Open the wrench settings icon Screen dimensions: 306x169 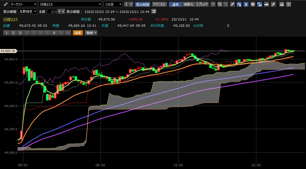pos(273,4)
